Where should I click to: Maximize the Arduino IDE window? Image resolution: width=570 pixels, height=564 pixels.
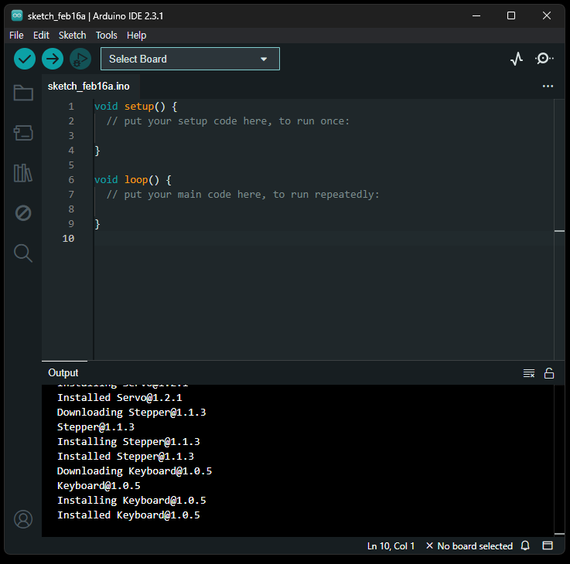tap(511, 15)
